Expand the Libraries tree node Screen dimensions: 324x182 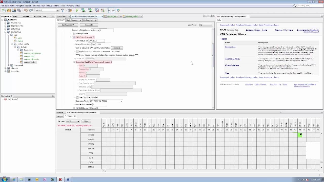coord(5,68)
